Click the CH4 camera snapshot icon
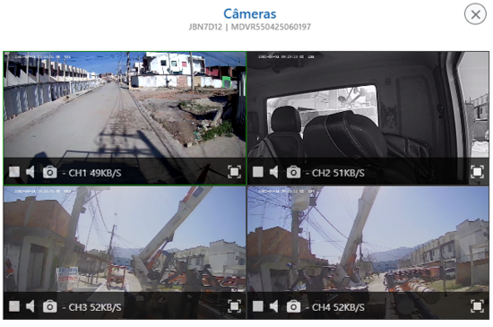 (x=293, y=306)
